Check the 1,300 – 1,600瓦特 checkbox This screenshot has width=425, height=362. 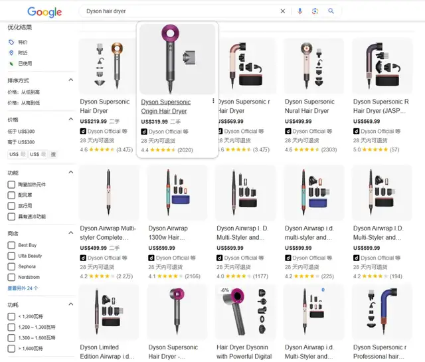11,338
